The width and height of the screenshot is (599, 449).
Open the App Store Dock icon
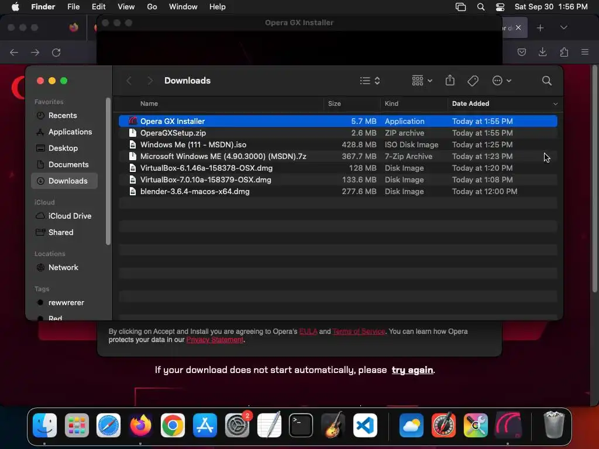[x=205, y=425]
